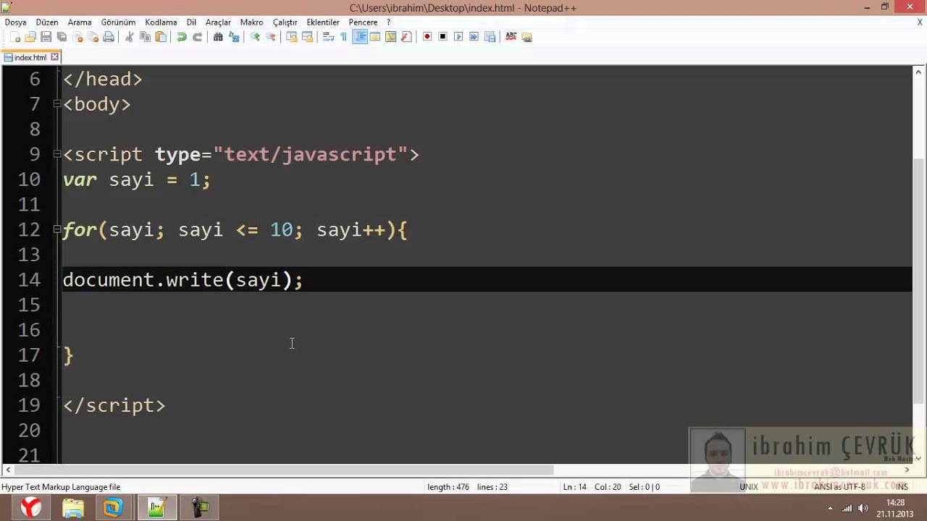
Task: Open the Araçlar menu
Action: click(x=218, y=22)
